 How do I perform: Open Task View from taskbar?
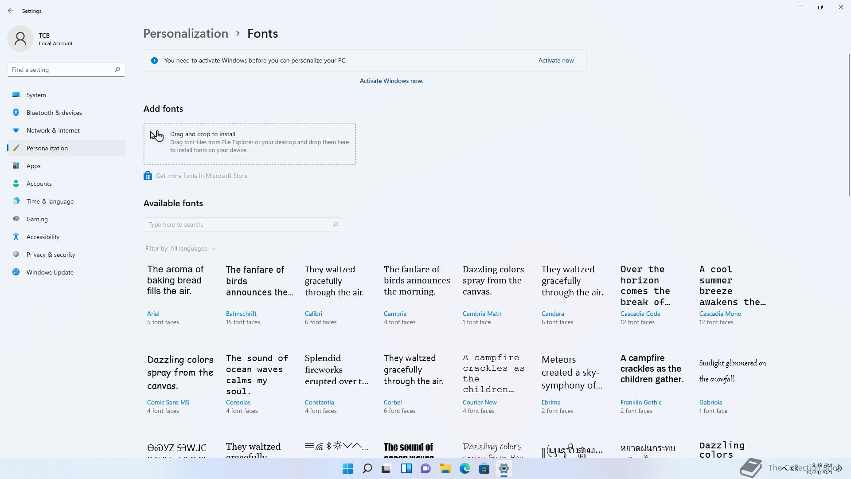point(387,468)
